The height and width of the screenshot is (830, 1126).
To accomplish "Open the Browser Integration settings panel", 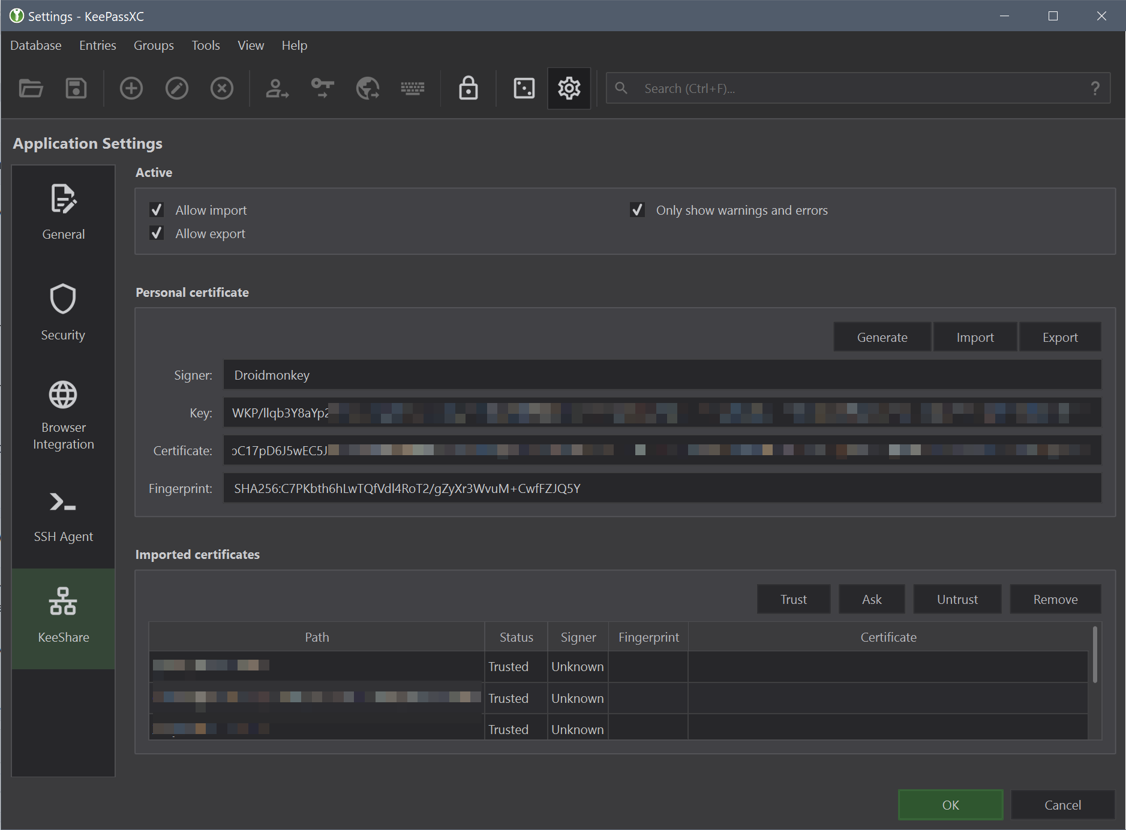I will pos(63,414).
